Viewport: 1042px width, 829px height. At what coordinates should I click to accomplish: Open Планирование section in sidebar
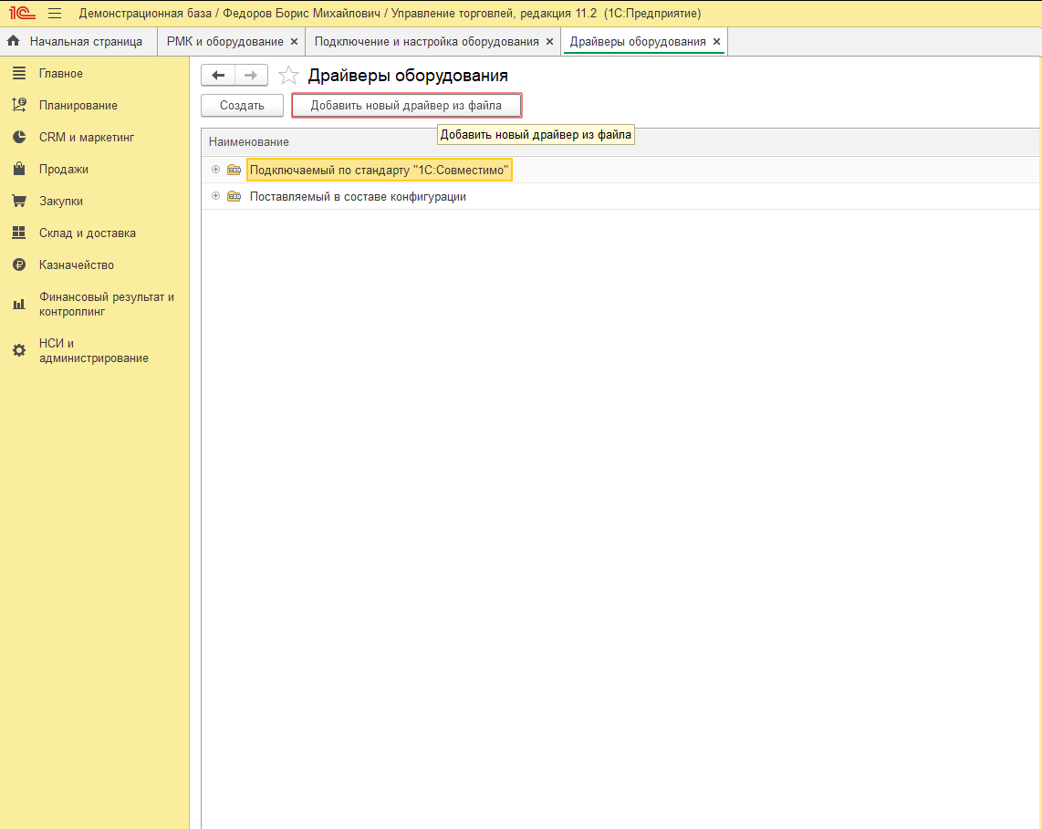[x=78, y=105]
